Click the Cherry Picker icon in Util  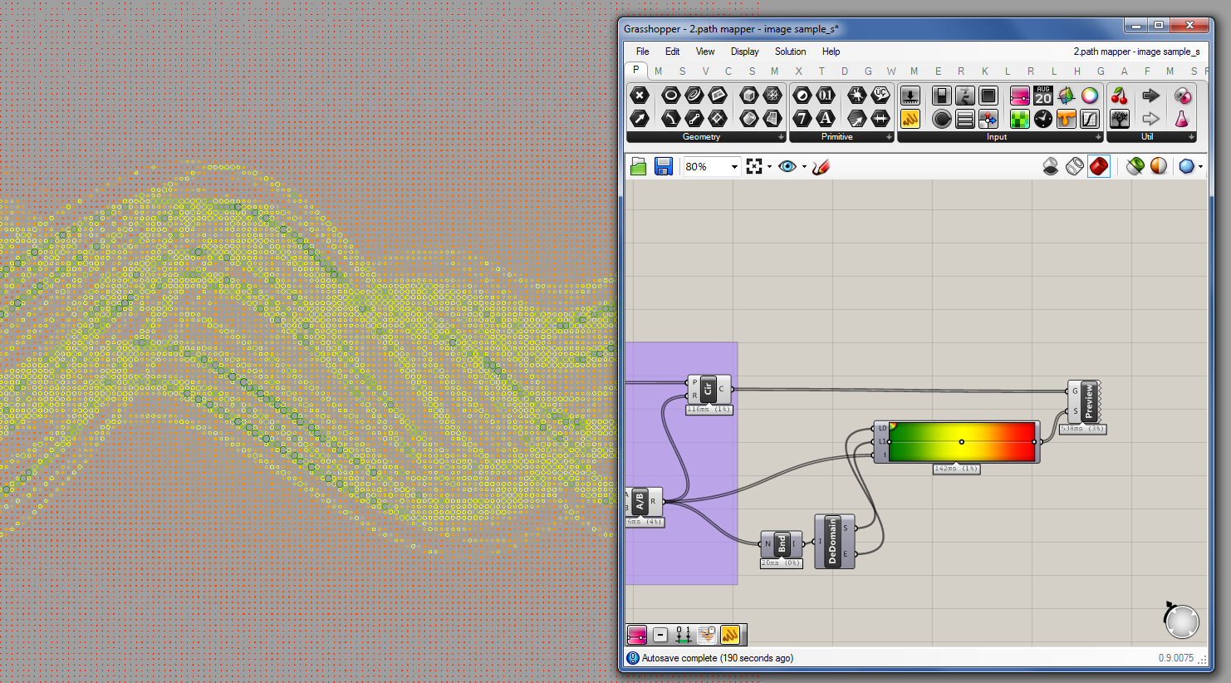(1120, 96)
